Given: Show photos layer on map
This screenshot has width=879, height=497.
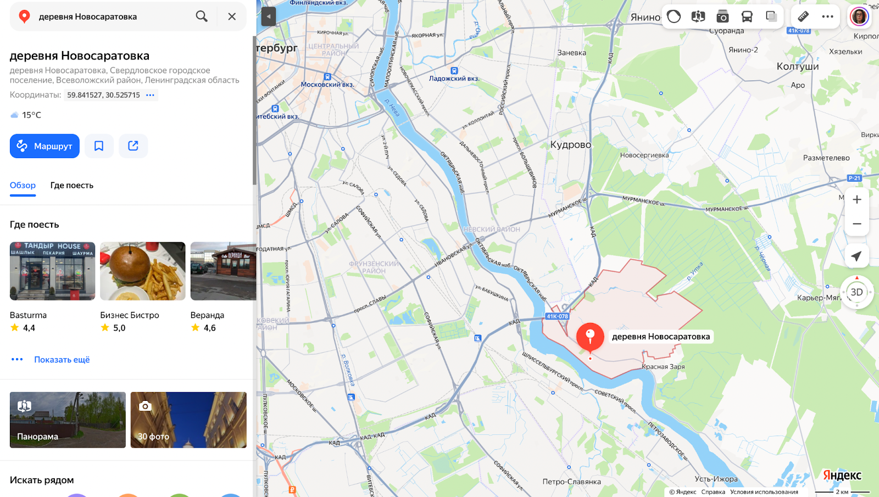Looking at the screenshot, I should point(722,16).
